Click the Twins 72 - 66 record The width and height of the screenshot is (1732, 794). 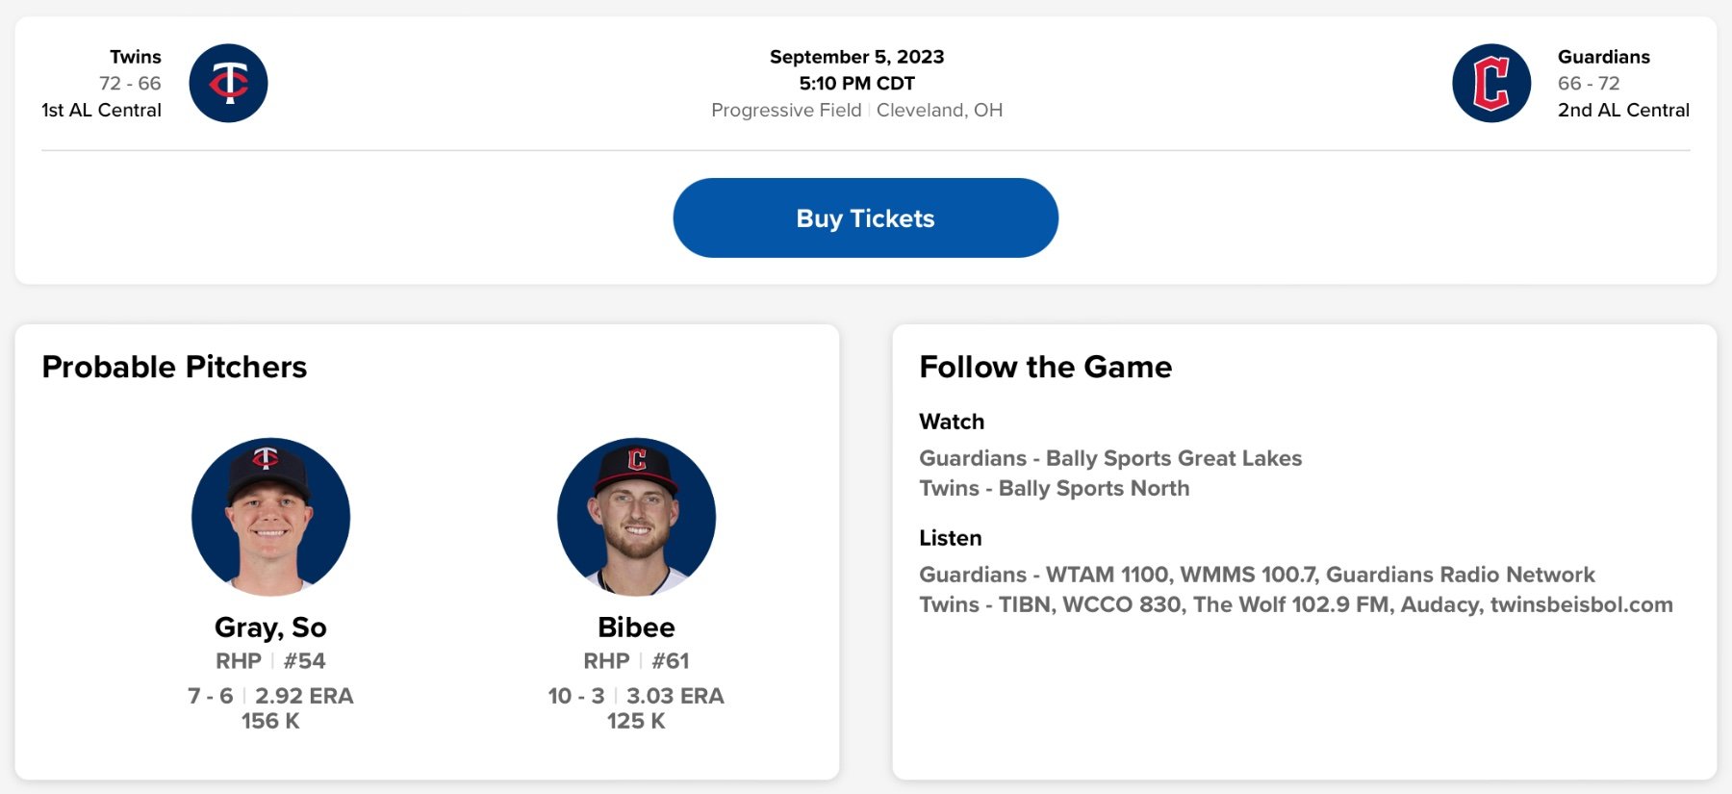click(130, 84)
